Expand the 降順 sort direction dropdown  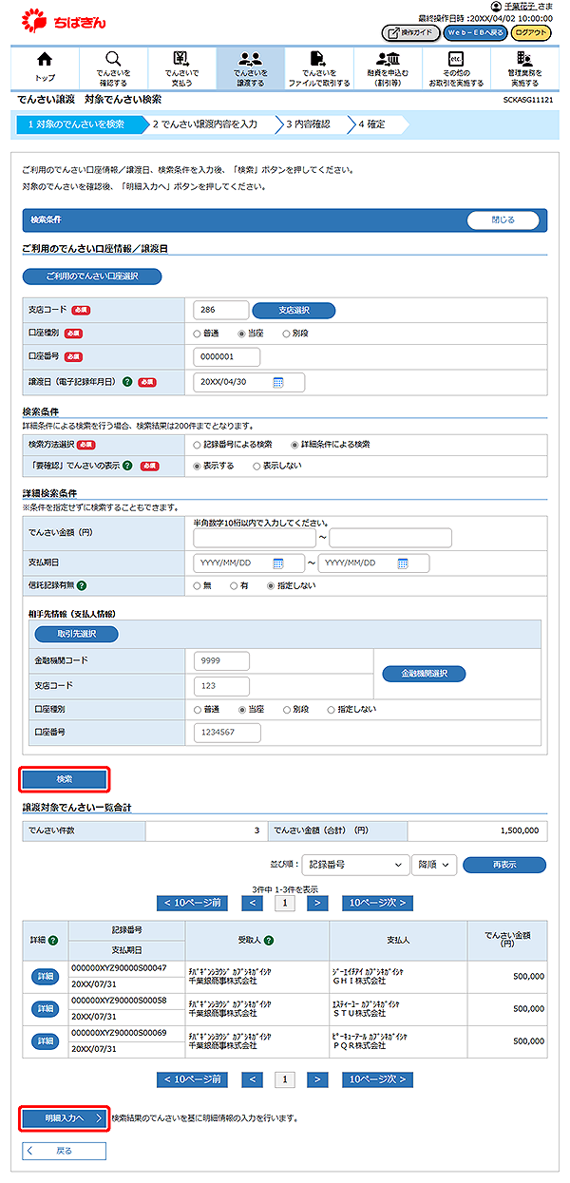[x=434, y=865]
